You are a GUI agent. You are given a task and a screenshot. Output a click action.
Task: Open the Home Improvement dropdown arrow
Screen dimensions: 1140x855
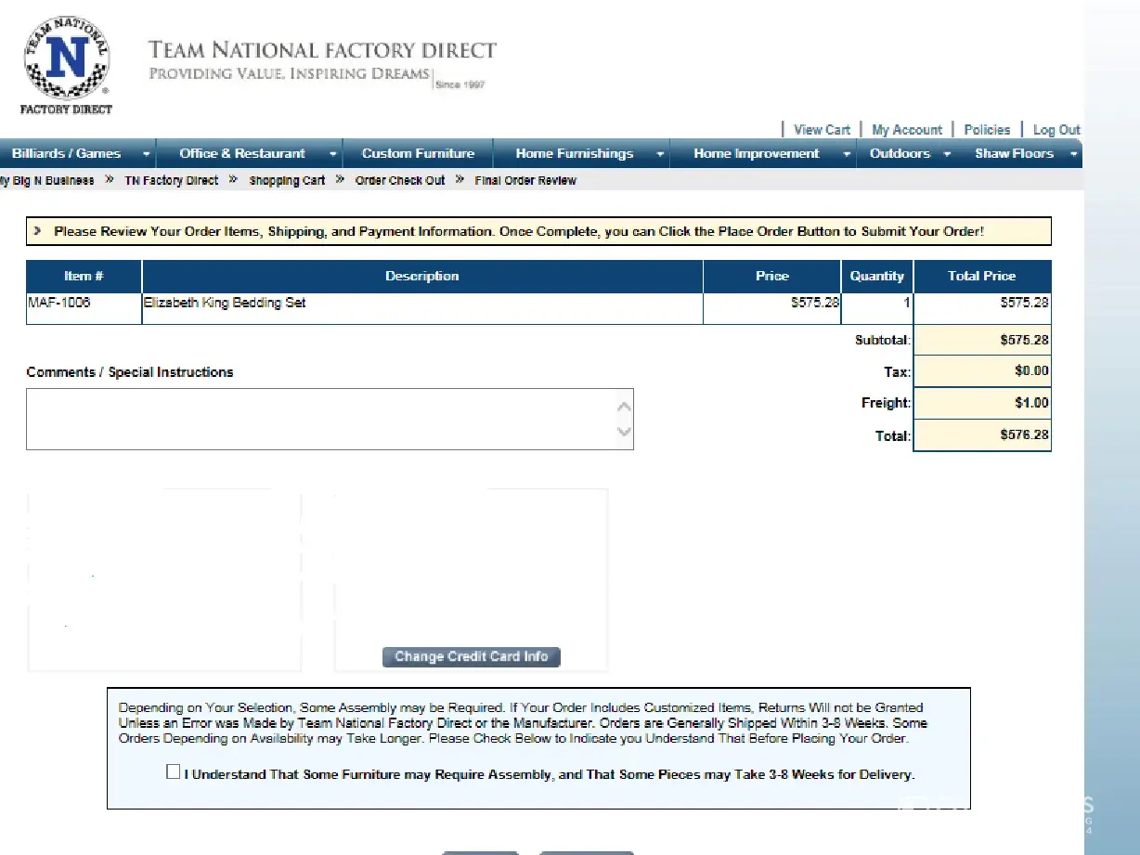(846, 154)
